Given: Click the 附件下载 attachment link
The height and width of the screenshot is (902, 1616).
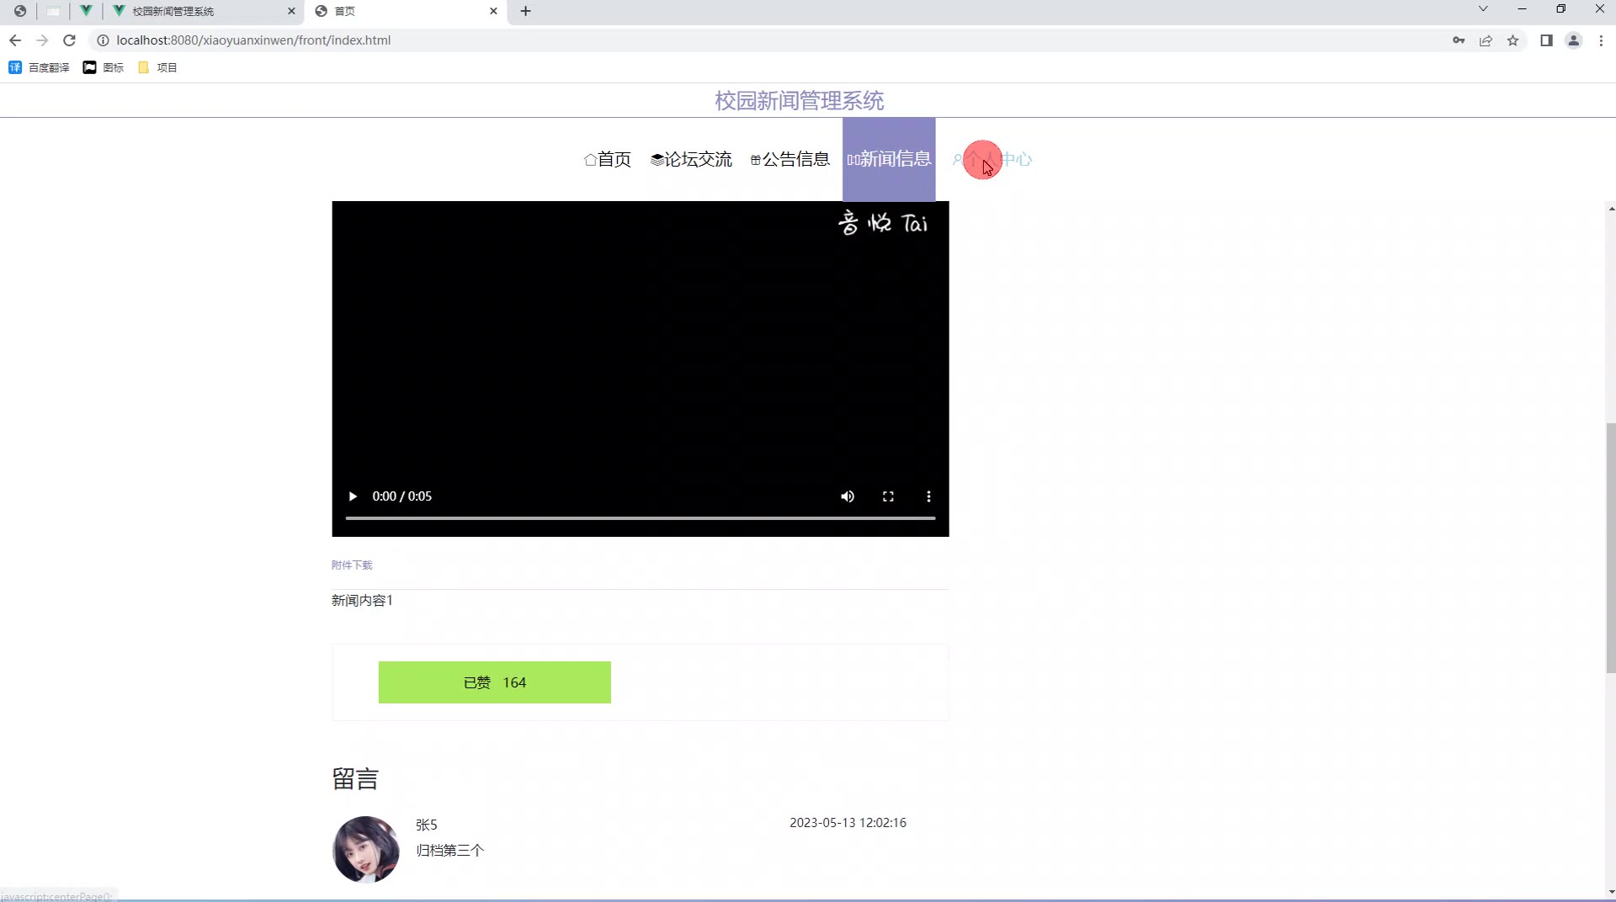Looking at the screenshot, I should pyautogui.click(x=352, y=565).
